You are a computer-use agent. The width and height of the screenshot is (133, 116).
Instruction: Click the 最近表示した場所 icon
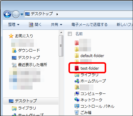14,65
